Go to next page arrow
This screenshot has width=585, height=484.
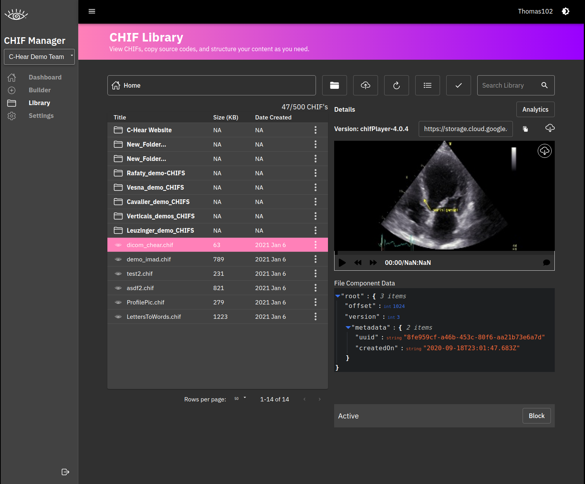point(319,399)
